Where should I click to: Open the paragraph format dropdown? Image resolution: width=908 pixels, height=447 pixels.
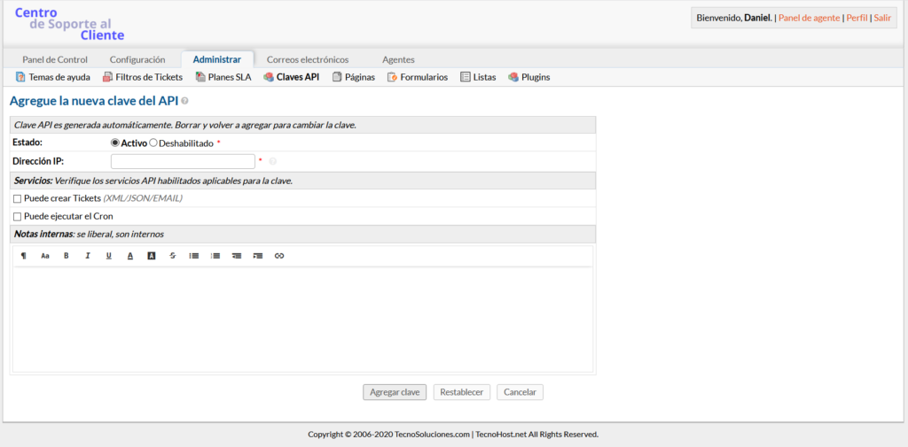[x=24, y=256]
